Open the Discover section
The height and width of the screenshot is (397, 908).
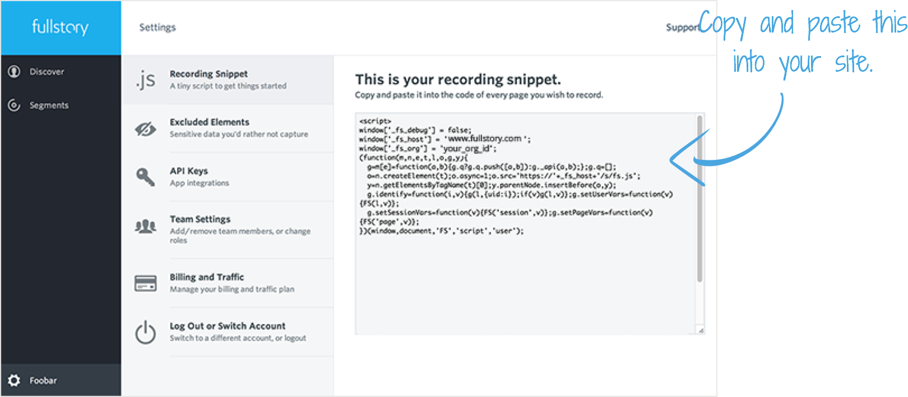(x=47, y=72)
